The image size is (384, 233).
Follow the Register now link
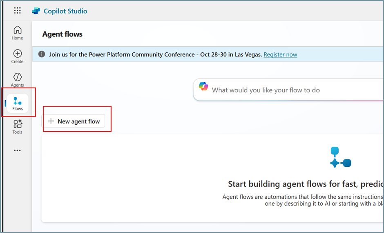[280, 54]
